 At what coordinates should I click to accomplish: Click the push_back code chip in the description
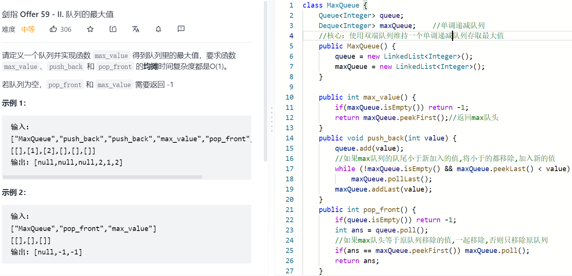pyautogui.click(x=67, y=67)
